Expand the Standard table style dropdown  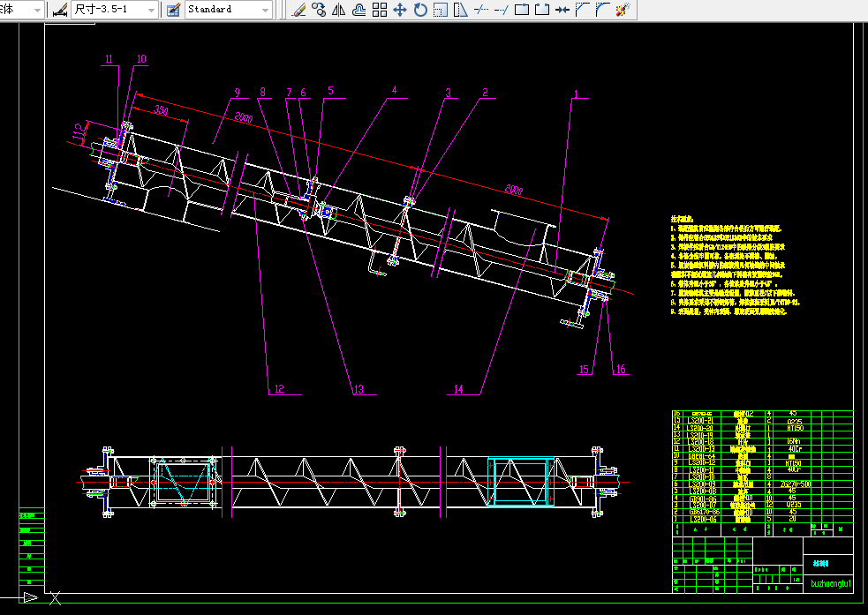(265, 10)
